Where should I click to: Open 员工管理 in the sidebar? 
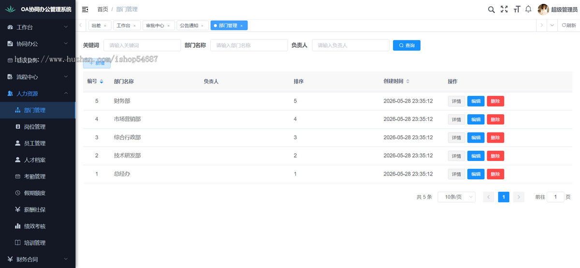38,143
